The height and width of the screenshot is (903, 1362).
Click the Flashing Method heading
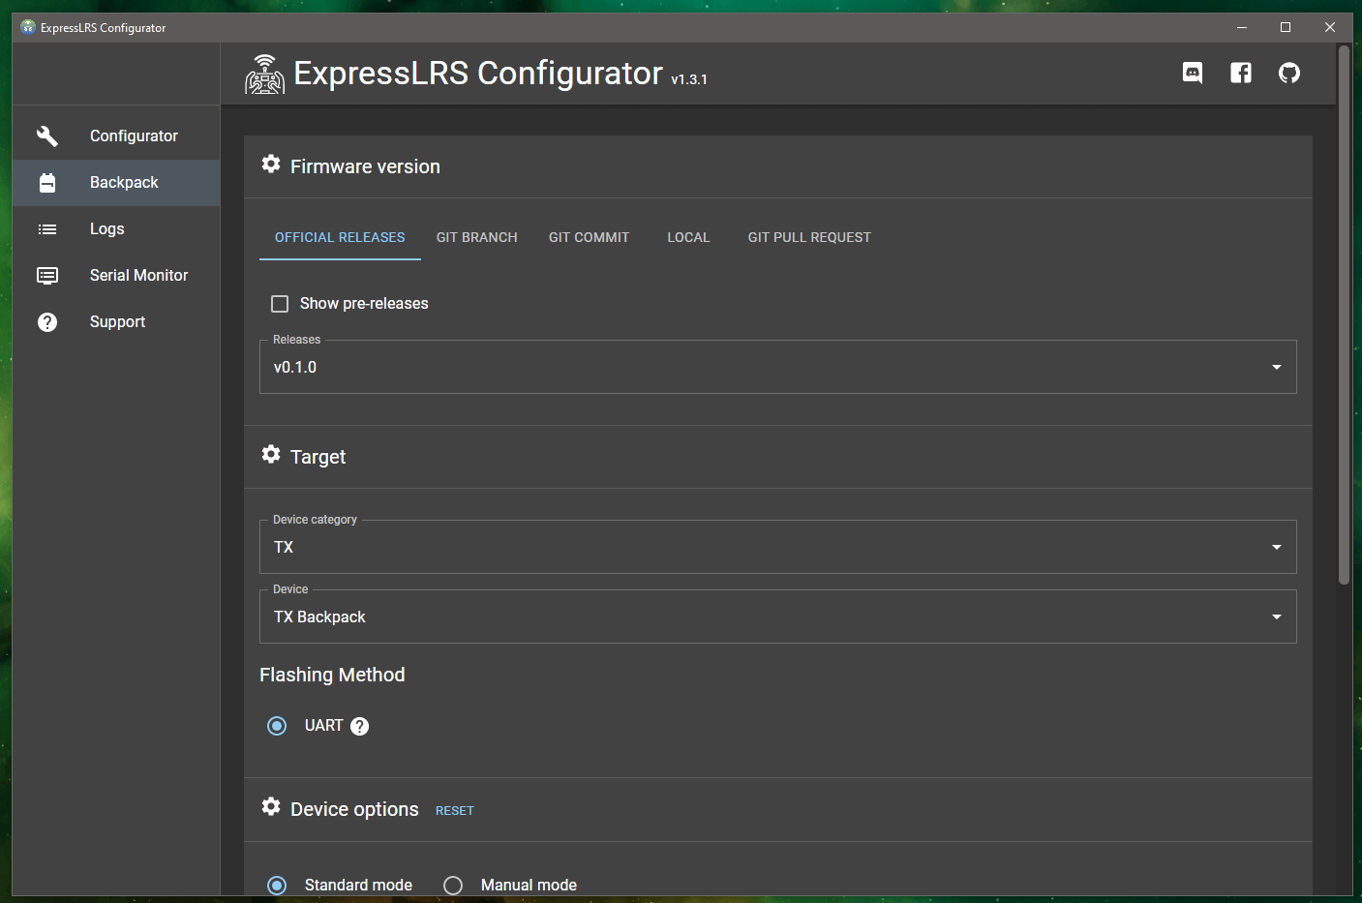tap(332, 675)
